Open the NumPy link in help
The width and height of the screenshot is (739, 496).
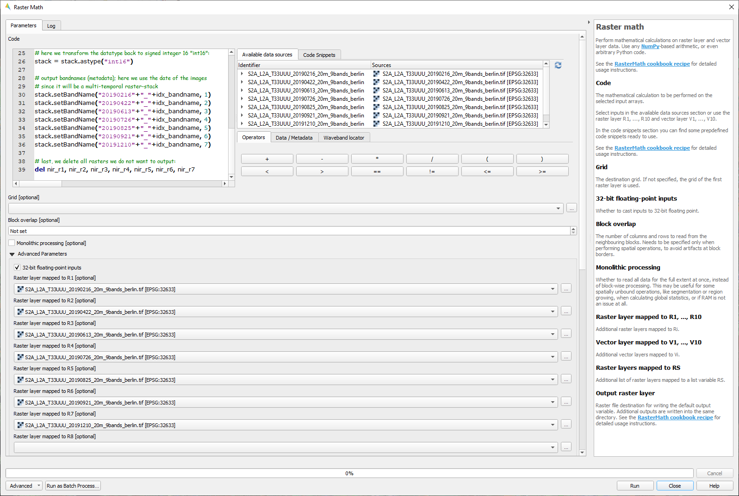point(650,46)
